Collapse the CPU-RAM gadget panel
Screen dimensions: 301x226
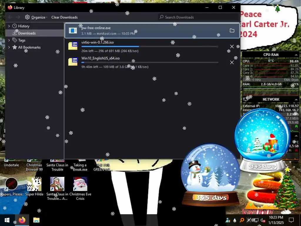click(x=296, y=55)
